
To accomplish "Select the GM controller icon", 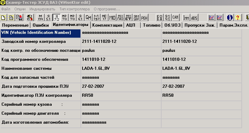I will (88, 18).
